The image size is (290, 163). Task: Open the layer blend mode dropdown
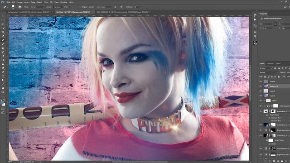click(269, 72)
